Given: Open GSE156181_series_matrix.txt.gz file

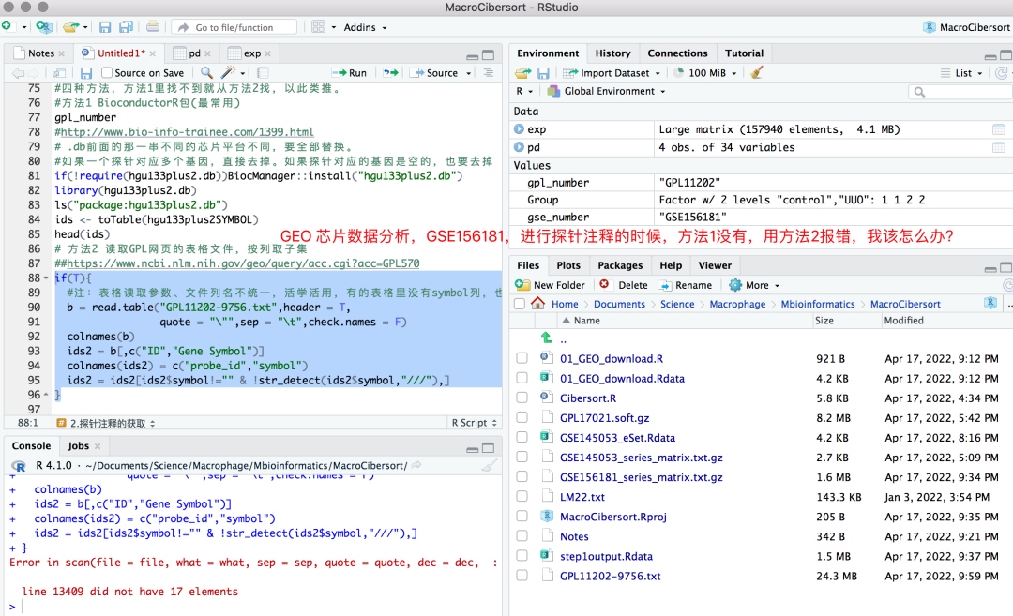Looking at the screenshot, I should point(641,477).
